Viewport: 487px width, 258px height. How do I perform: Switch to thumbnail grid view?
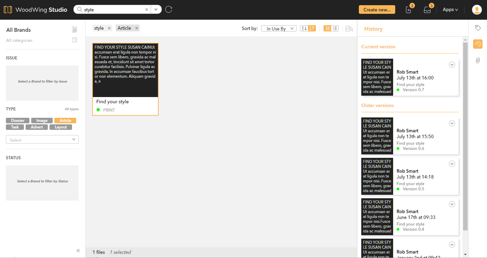[327, 29]
